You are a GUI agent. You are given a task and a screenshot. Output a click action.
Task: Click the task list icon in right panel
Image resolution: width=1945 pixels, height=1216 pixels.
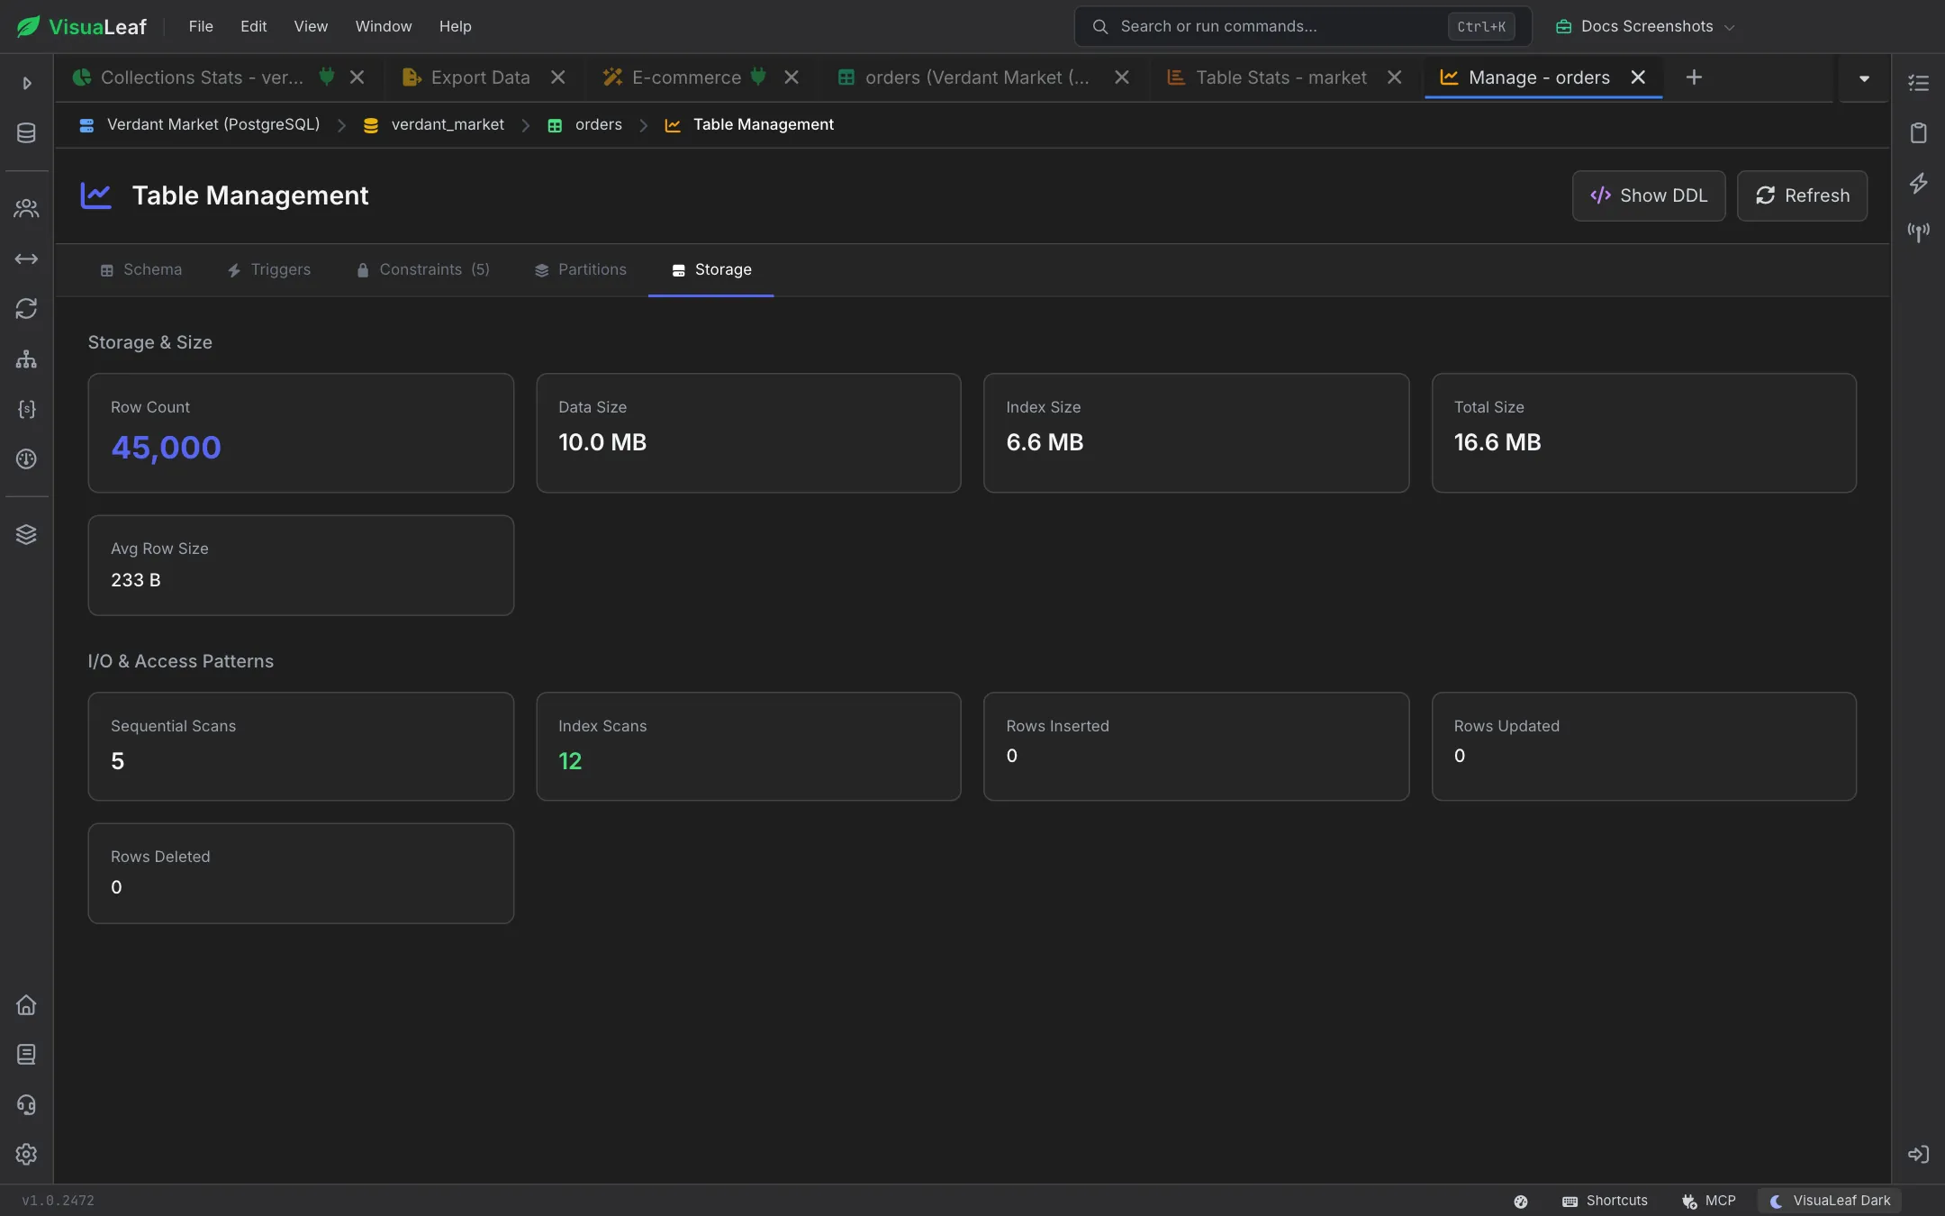tap(1918, 83)
